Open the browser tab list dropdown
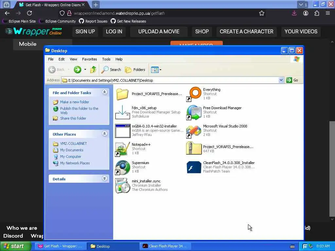 pyautogui.click(x=303, y=5)
